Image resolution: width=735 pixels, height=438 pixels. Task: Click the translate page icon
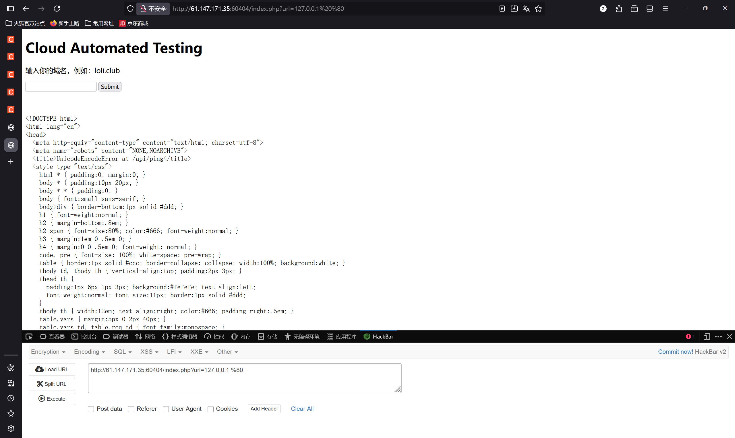pyautogui.click(x=526, y=9)
